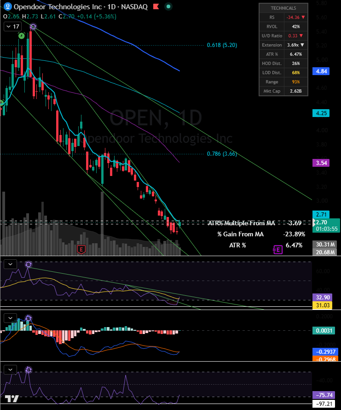Click the Extension label cell
Image resolution: width=341 pixels, height=410 pixels.
pos(272,45)
